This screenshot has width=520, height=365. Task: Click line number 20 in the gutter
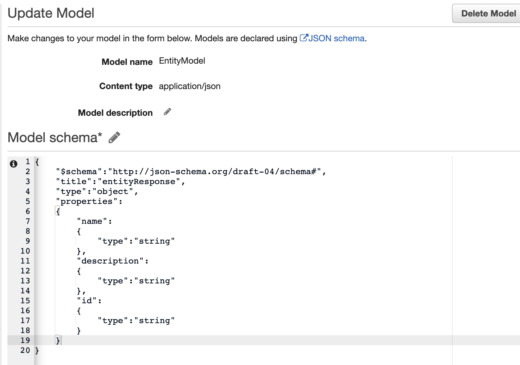click(25, 350)
